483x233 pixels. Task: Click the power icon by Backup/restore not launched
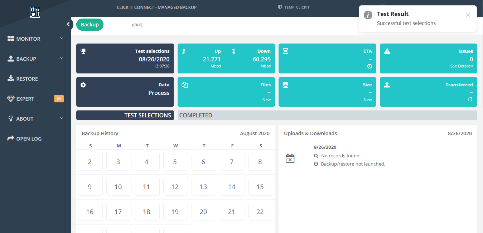[316, 164]
